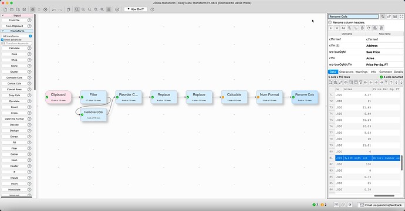Open help for the Chop transform

tap(29, 60)
